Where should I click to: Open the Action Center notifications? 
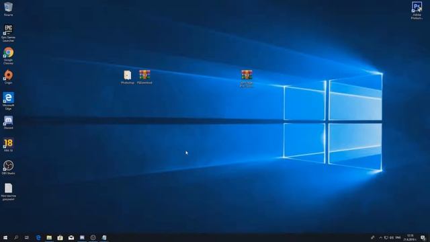423,237
